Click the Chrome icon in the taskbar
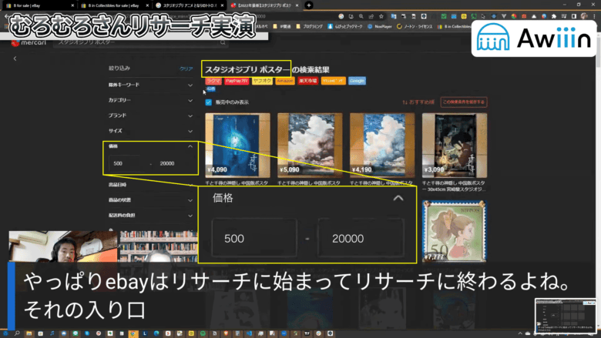Image resolution: width=601 pixels, height=338 pixels. (133, 333)
